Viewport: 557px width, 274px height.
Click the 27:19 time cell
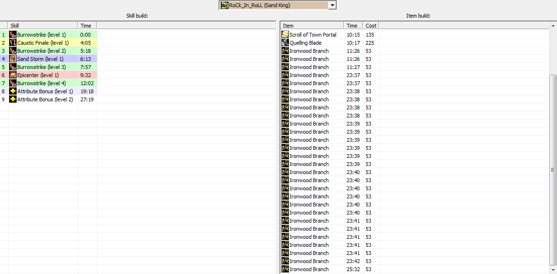pos(88,99)
